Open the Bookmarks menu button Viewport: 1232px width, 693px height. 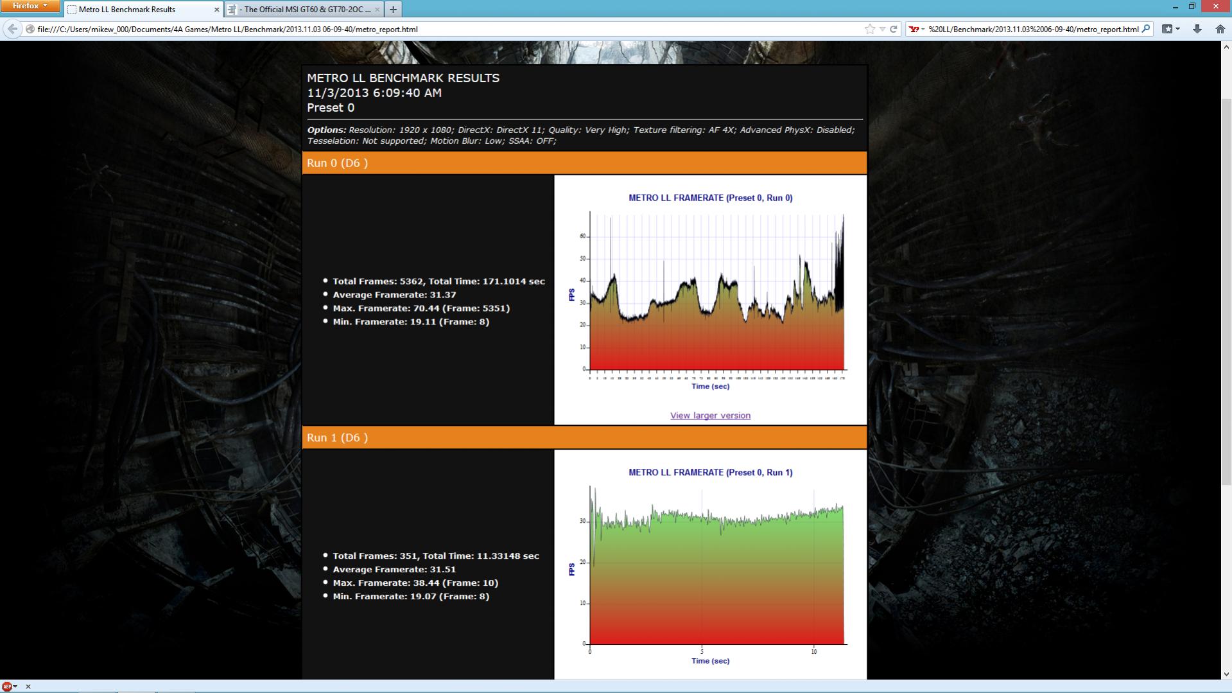(x=1171, y=29)
